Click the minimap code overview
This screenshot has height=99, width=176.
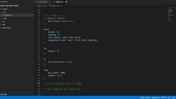click(171, 15)
